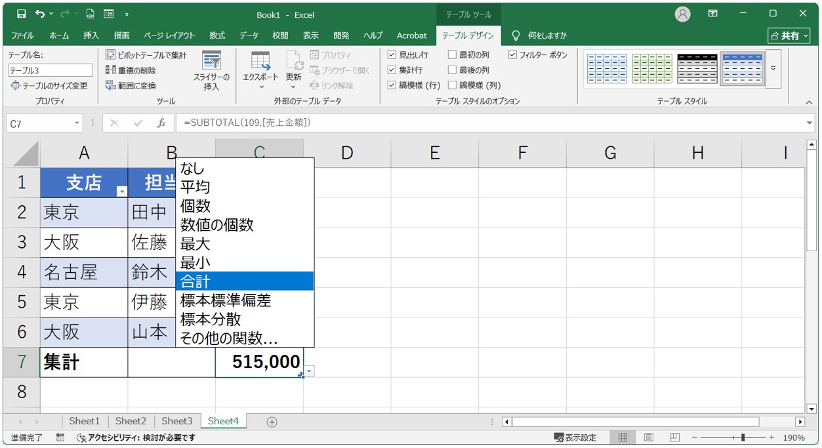Expand the table styles gallery
The image size is (822, 448).
click(773, 69)
